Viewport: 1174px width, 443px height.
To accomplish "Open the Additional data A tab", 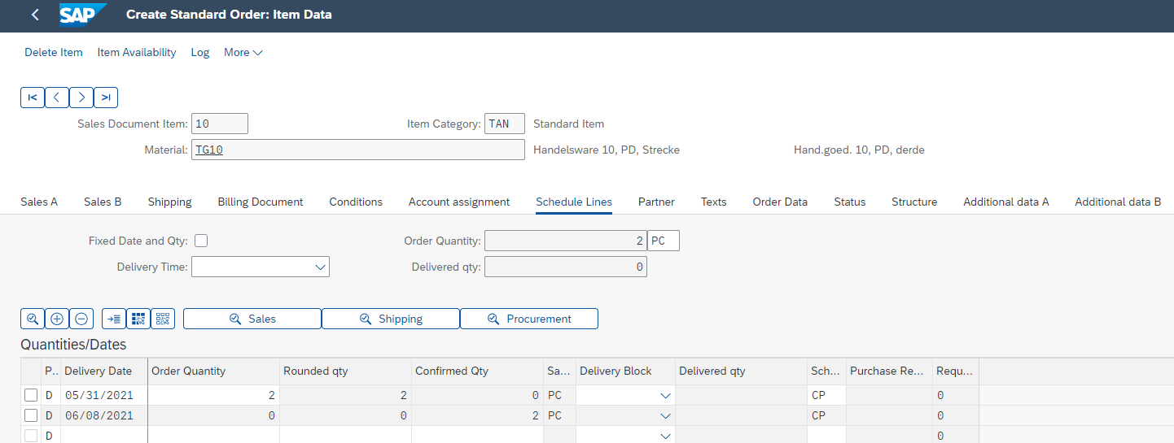I will [x=1006, y=202].
